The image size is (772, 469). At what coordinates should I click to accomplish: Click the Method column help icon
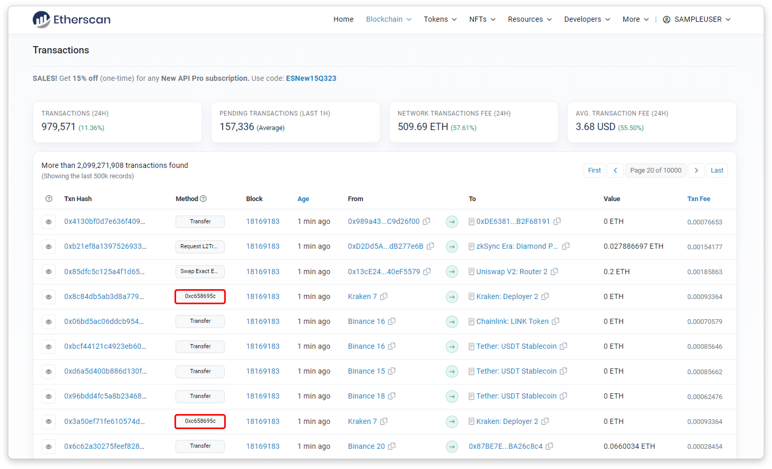point(203,199)
